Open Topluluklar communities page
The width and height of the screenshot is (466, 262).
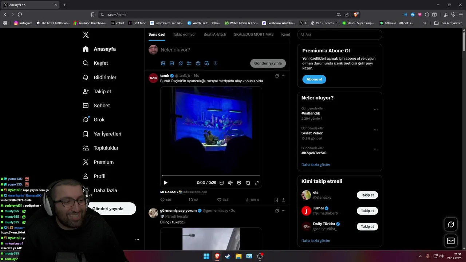click(x=100, y=148)
